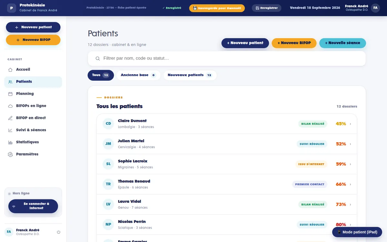Select the Nouveaux patients filter tab
Image resolution: width=387 pixels, height=242 pixels.
click(x=190, y=75)
